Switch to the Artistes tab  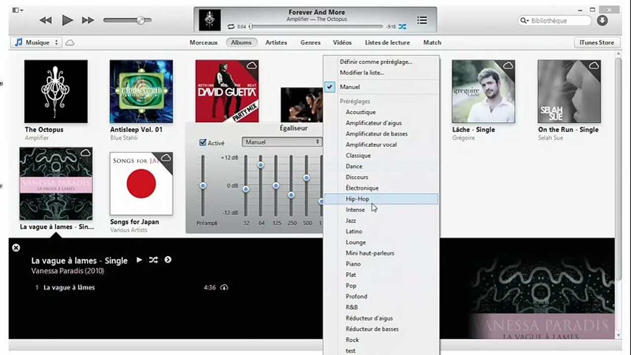276,42
